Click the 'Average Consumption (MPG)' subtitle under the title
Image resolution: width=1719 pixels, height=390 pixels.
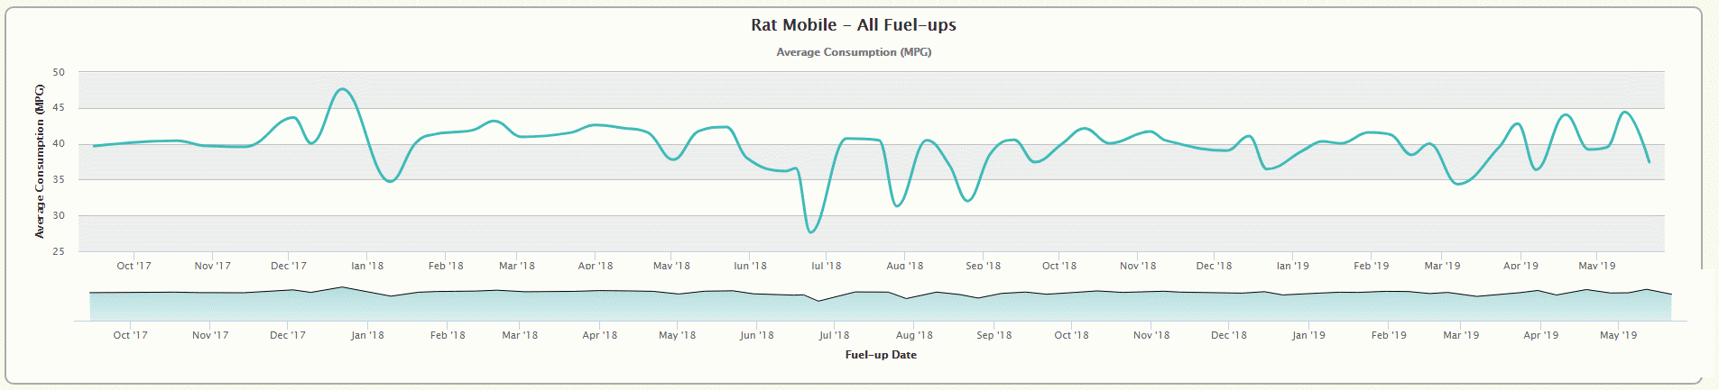click(x=853, y=52)
